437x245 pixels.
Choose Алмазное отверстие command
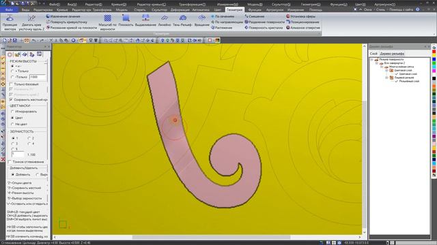(x=303, y=27)
